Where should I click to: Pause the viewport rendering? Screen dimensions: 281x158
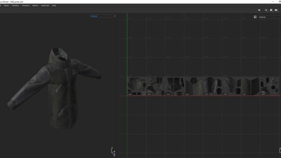click(259, 10)
